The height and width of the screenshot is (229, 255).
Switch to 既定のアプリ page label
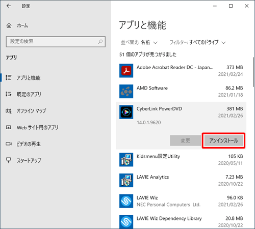29,94
